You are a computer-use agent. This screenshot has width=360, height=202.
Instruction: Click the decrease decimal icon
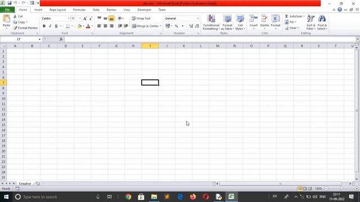[x=197, y=26]
